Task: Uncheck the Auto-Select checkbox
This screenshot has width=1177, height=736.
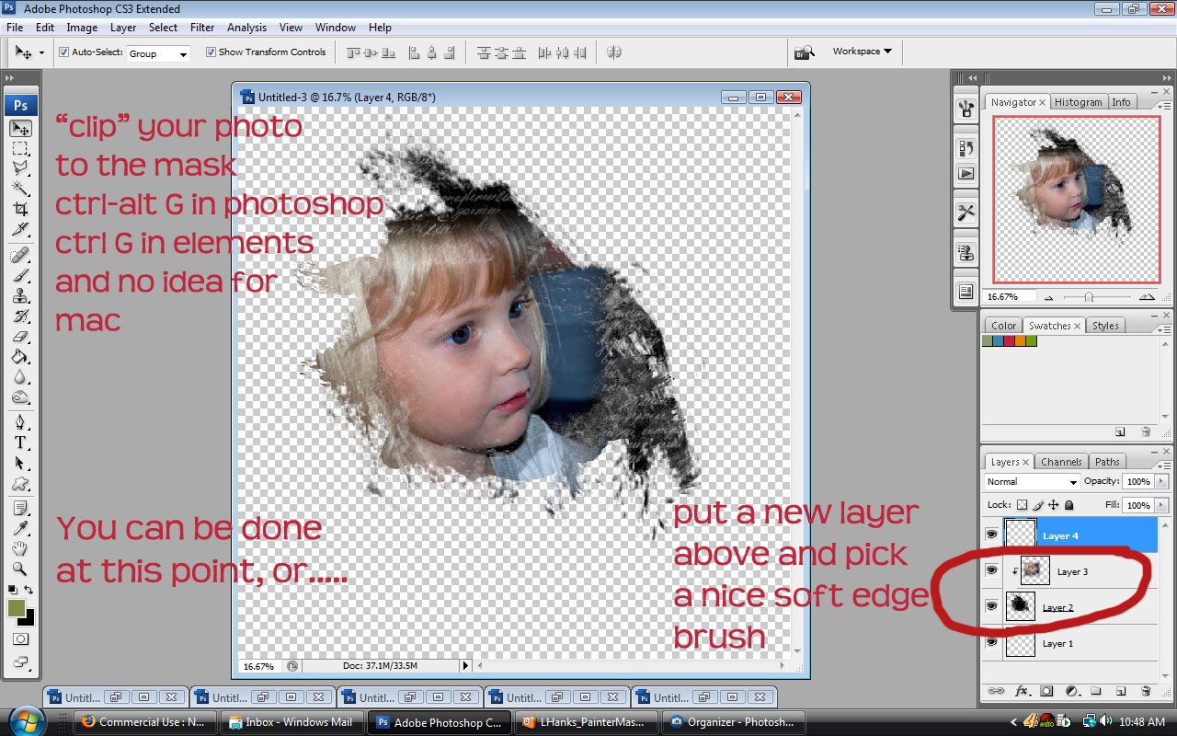Action: (63, 52)
